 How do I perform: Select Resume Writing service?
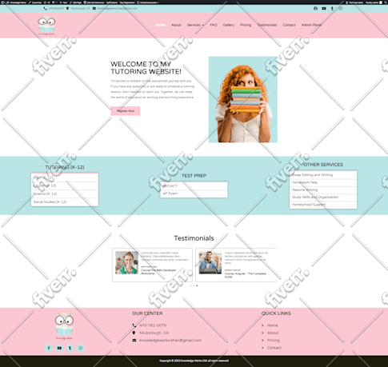point(323,189)
